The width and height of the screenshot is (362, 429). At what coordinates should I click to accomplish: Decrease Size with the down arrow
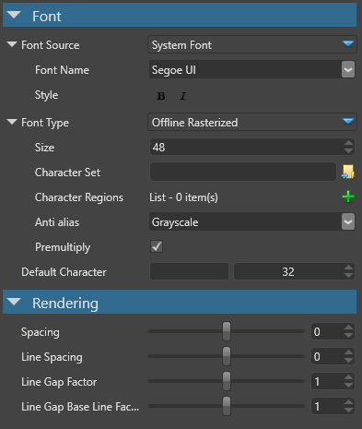[348, 151]
